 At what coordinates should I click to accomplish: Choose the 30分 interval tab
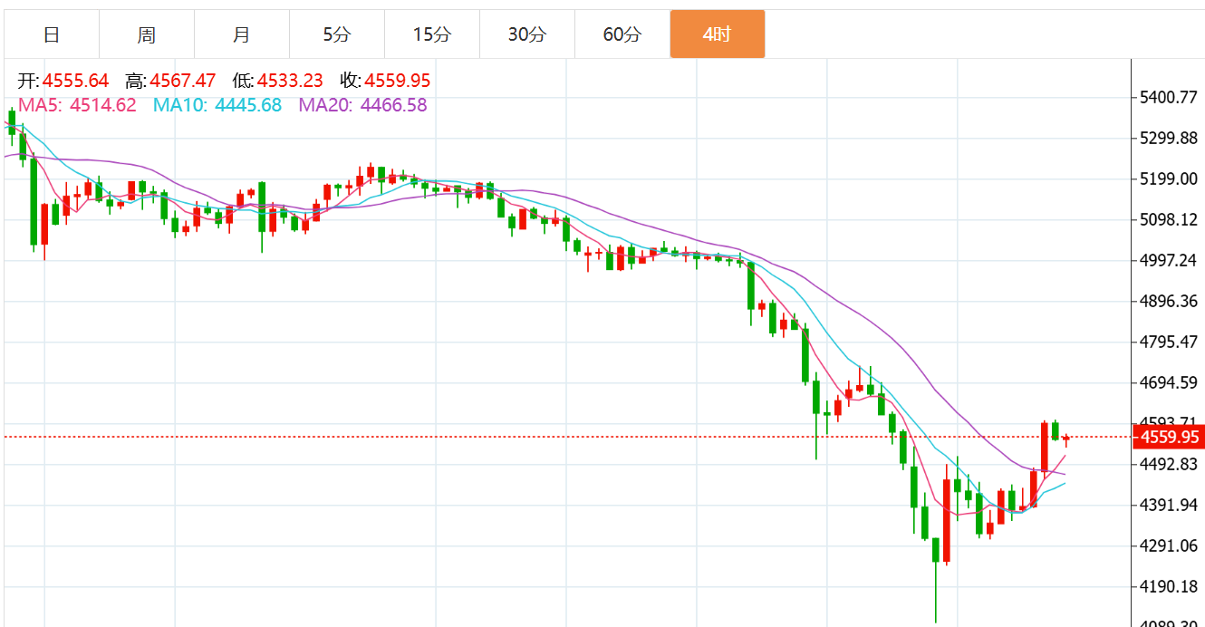[x=527, y=34]
